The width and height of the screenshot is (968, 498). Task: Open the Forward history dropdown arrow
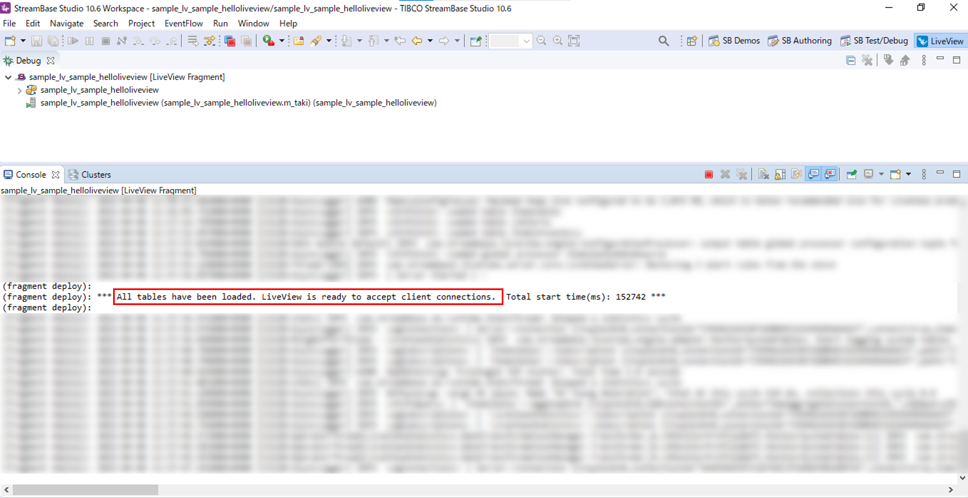click(x=457, y=41)
